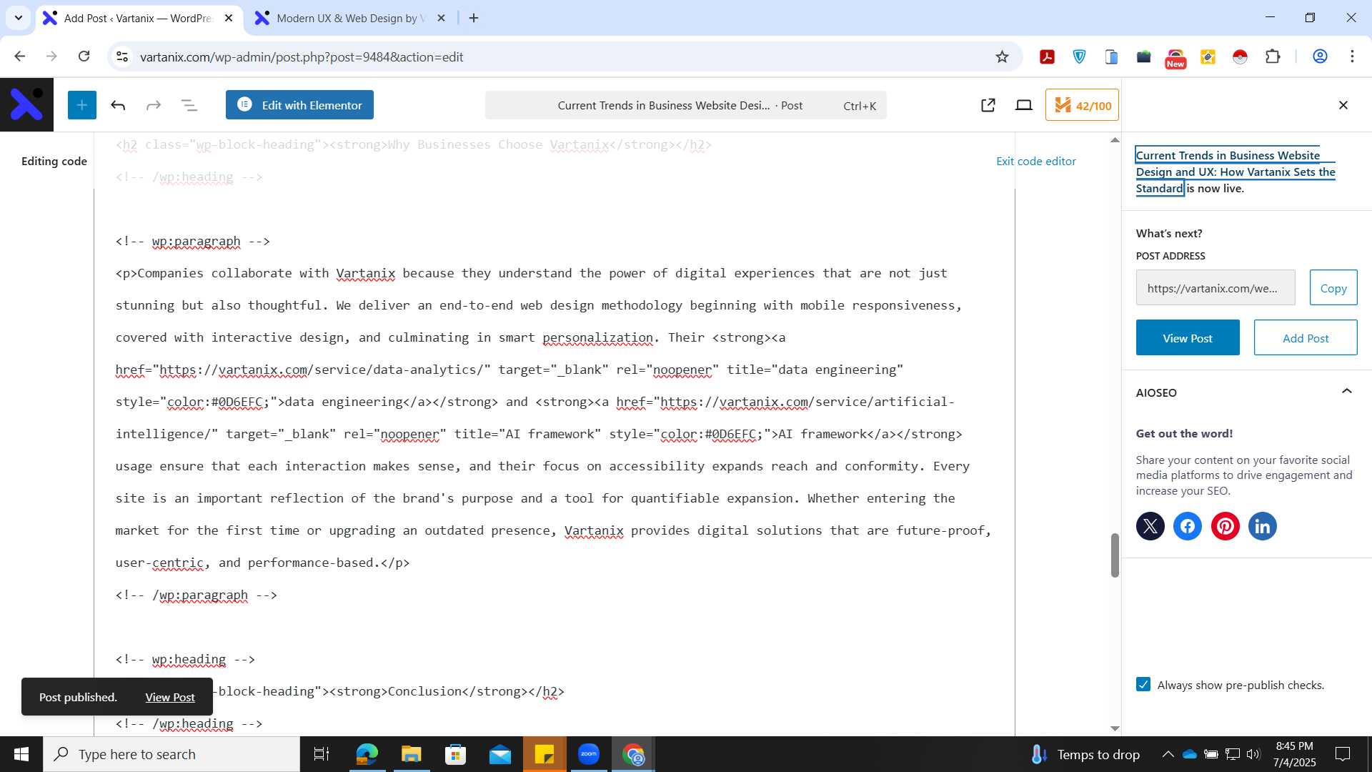This screenshot has height=772, width=1372.
Task: Open the tab search dropdown
Action: coord(19,18)
